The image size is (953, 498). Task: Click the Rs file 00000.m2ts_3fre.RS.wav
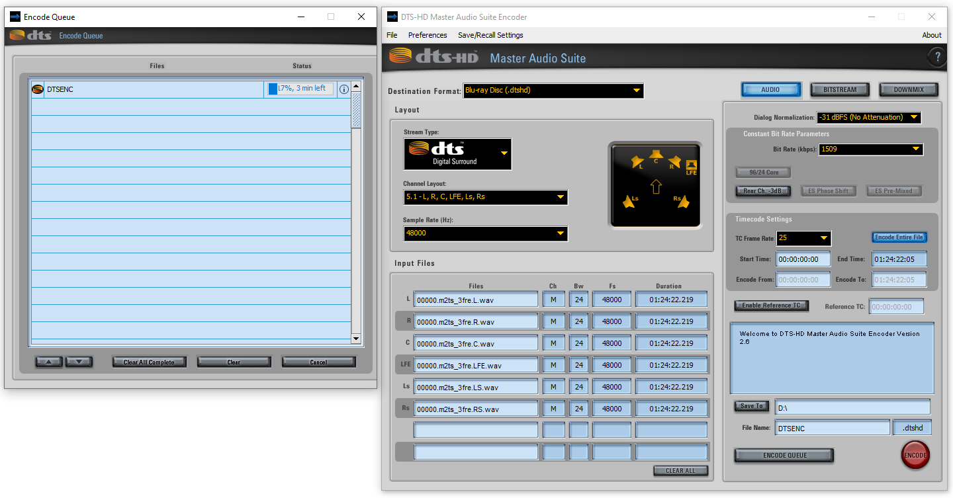click(x=476, y=409)
